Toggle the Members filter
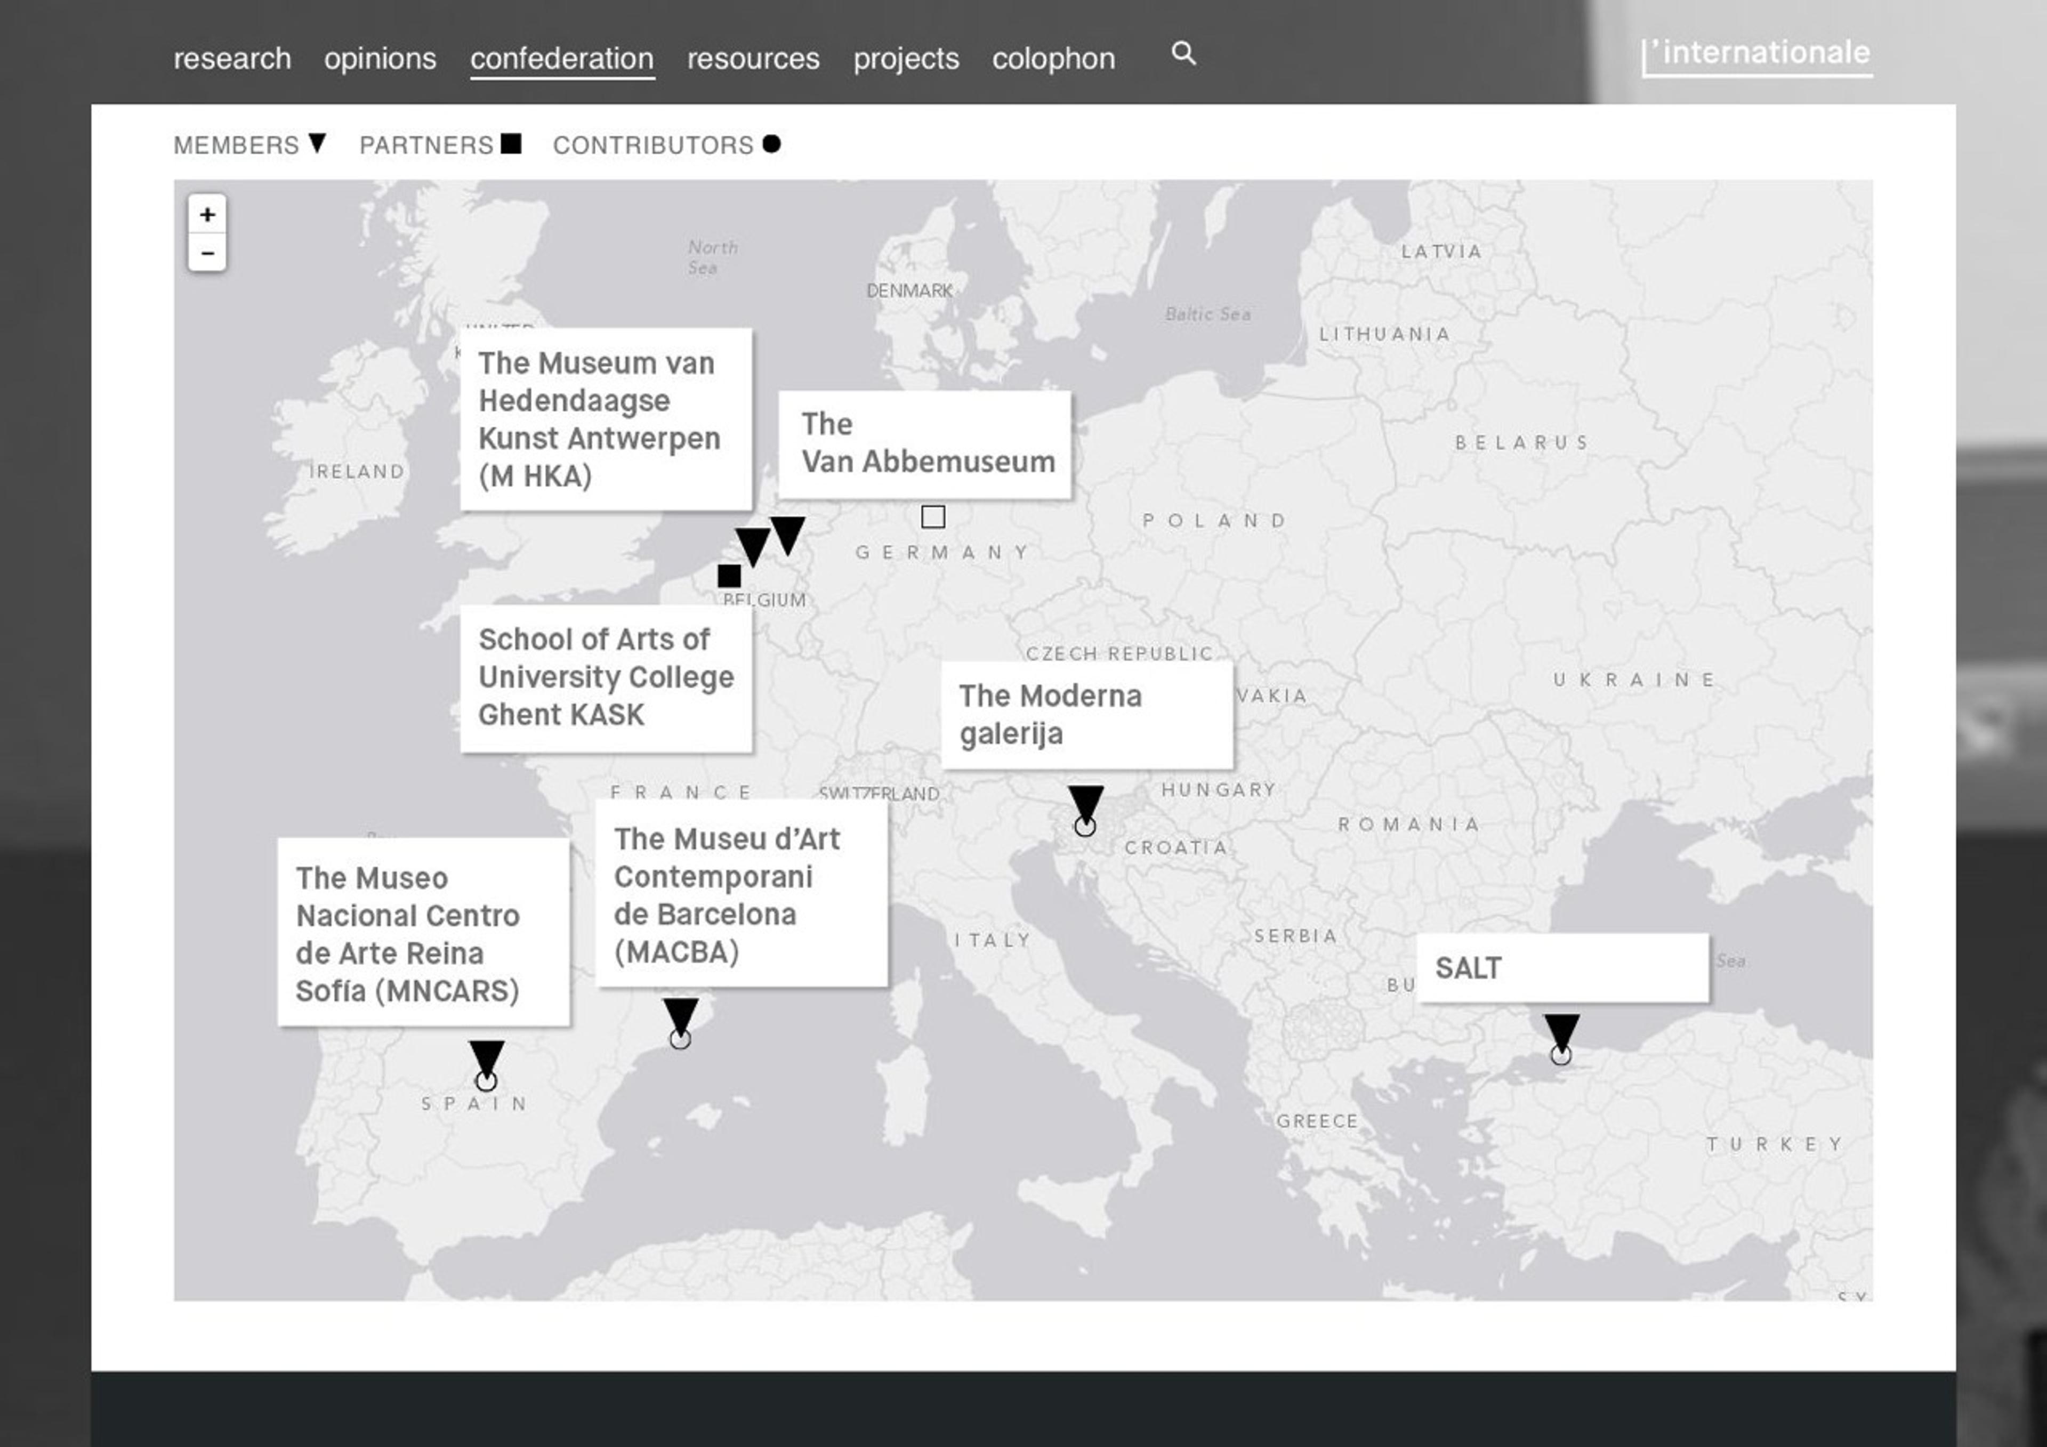The image size is (2047, 1447). [x=249, y=144]
